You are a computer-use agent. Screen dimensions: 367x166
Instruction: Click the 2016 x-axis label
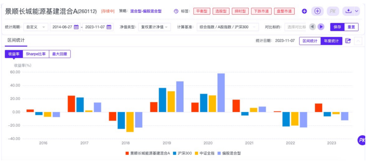click(43, 143)
